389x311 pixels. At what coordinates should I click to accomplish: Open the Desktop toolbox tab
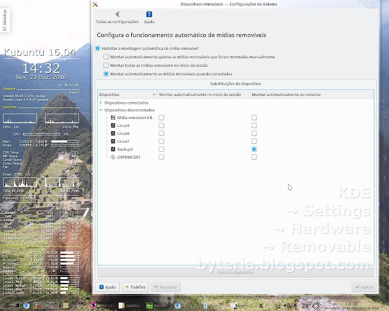[x=5, y=20]
